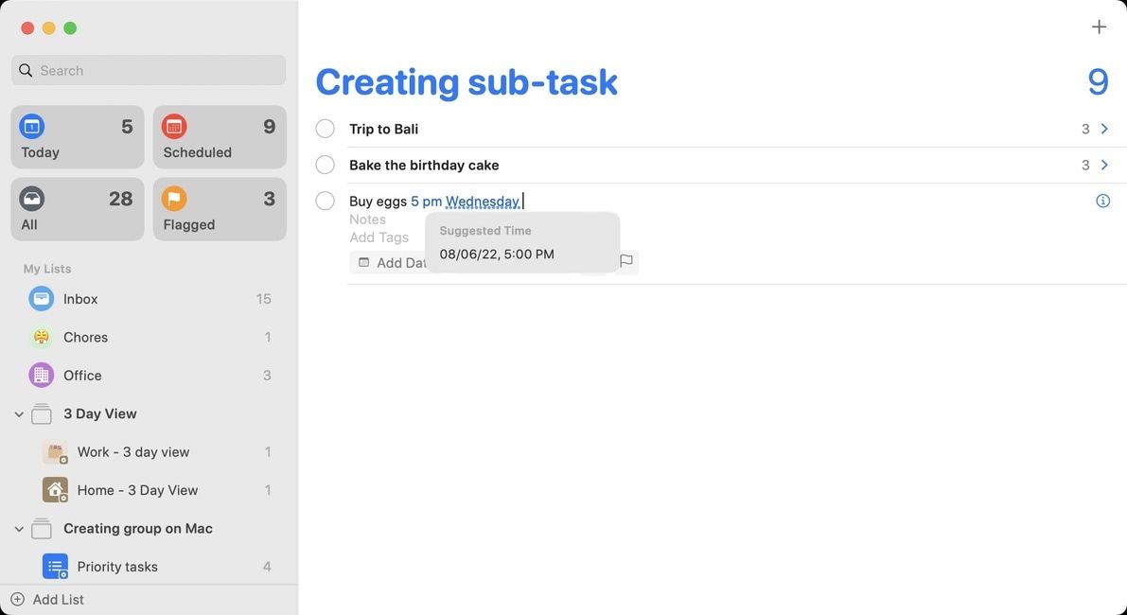The height and width of the screenshot is (615, 1127).
Task: Collapse the 3 Day View group
Action: 19,413
